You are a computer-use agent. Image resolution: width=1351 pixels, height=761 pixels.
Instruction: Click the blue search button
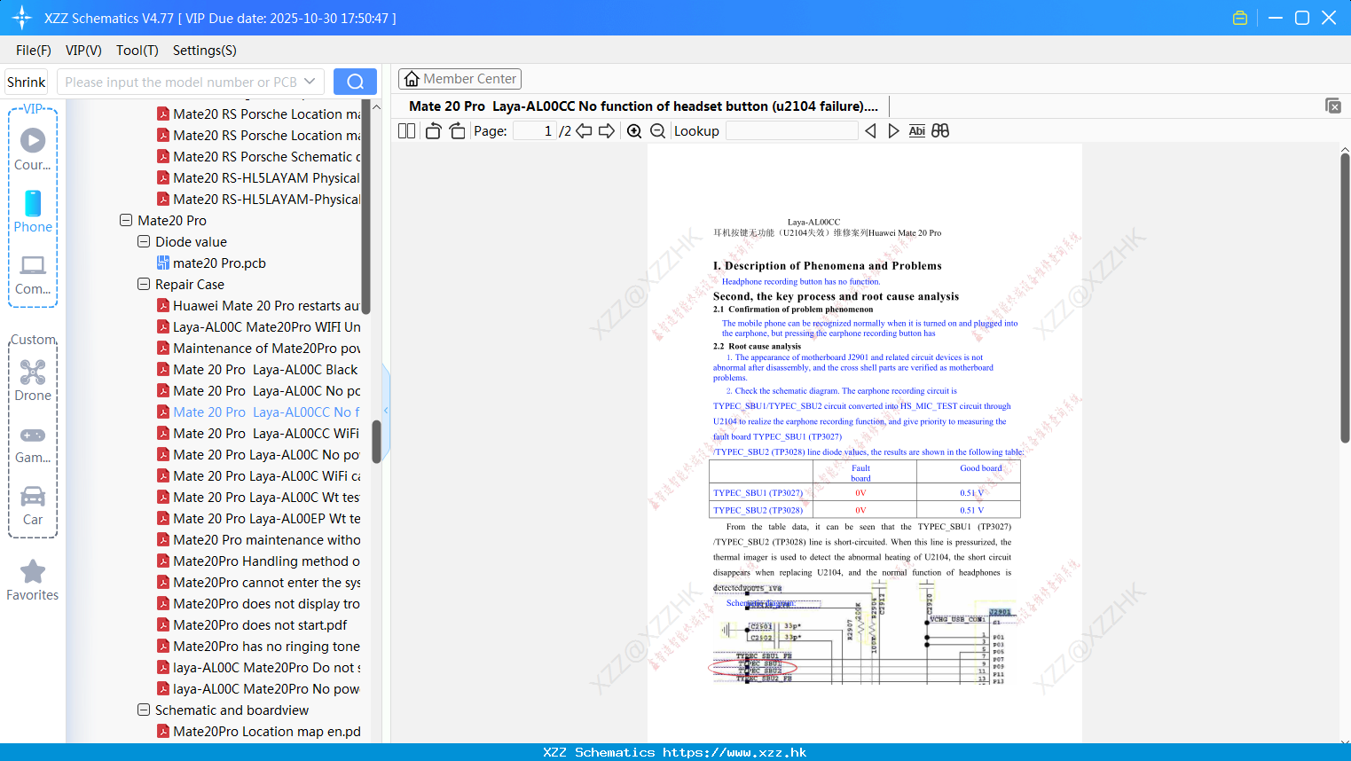point(355,82)
